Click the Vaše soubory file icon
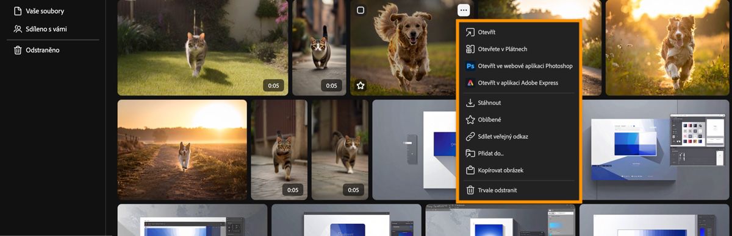 click(x=18, y=11)
